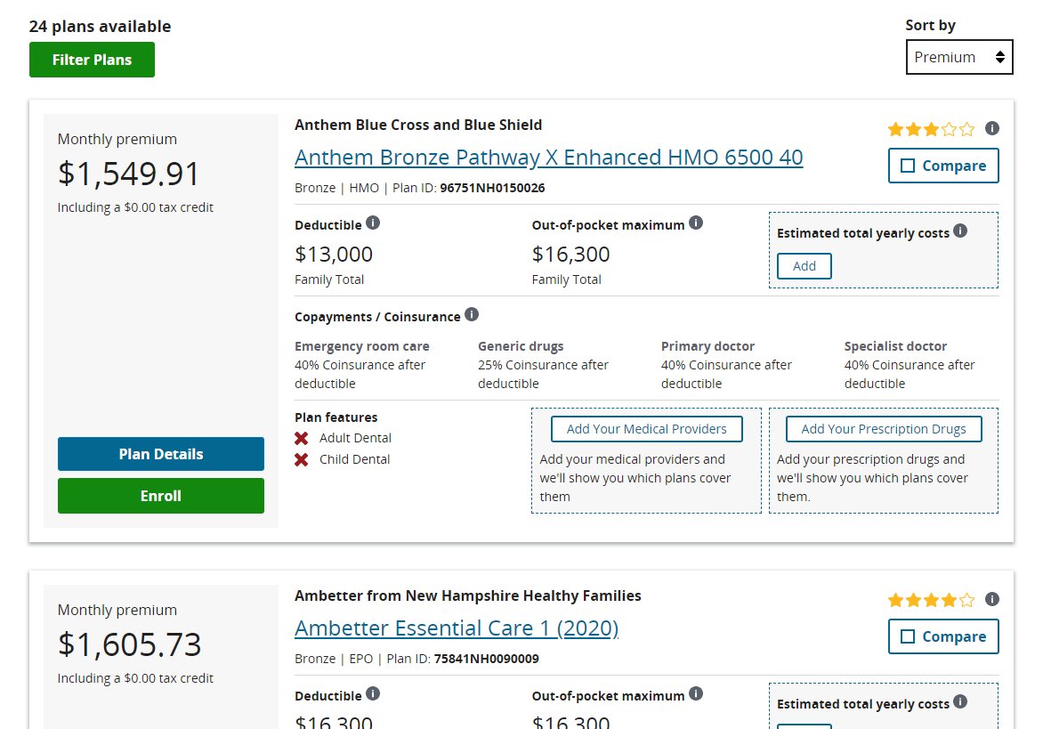Click the Specialist doctor label
Image resolution: width=1043 pixels, height=729 pixels.
tap(895, 346)
